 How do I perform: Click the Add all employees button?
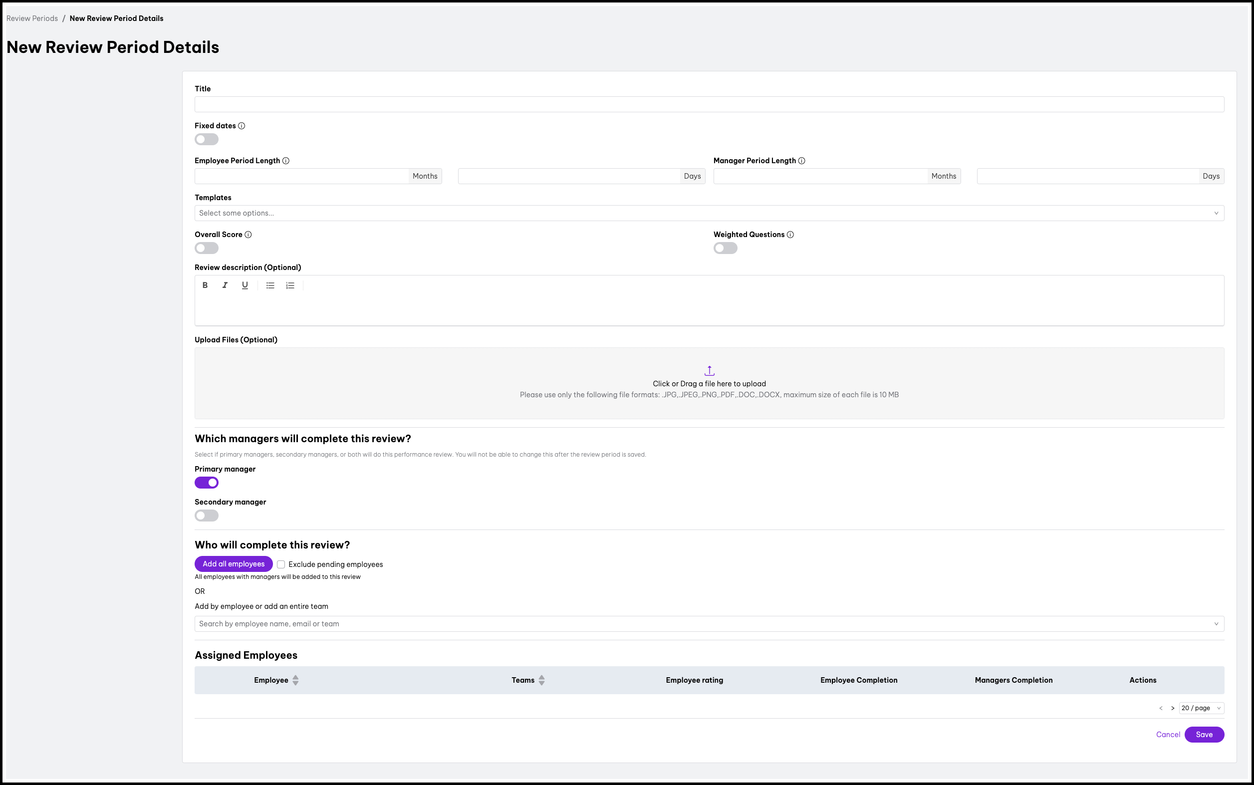pos(233,564)
